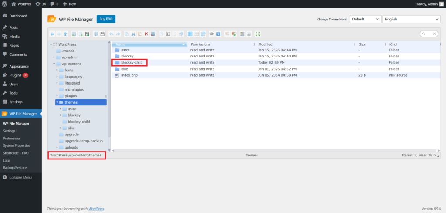Click the Open toolbar icon
The image size is (446, 213).
pos(96,34)
